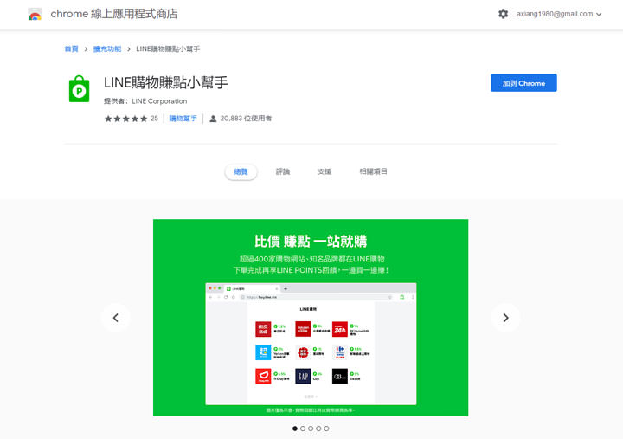The image size is (623, 439).
Task: Click the chrome 線上應用程式商店 title
Action: click(114, 14)
